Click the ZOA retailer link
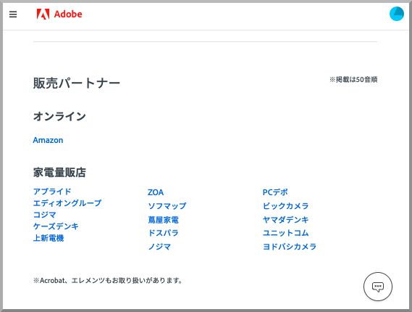412x312 pixels. (156, 192)
